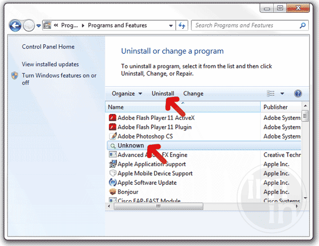Open Turn Windows features on or off
319x246 pixels.
tap(59, 79)
